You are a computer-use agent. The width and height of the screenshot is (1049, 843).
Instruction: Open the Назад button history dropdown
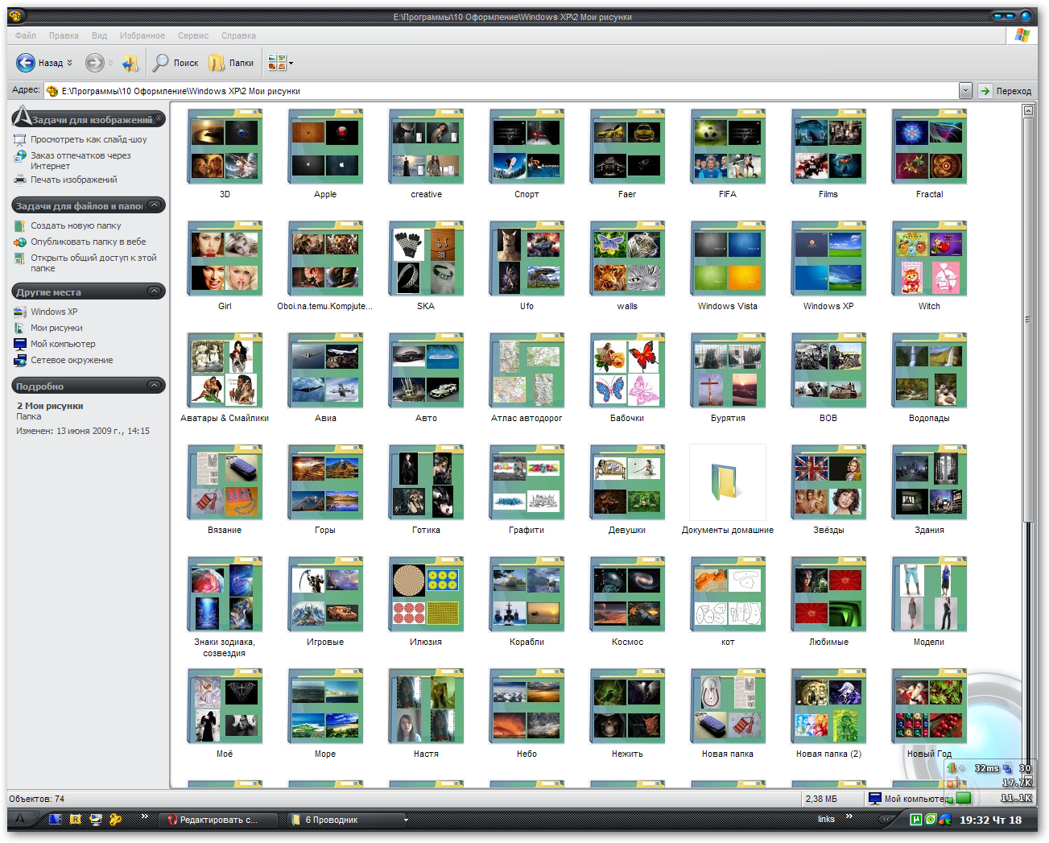click(68, 62)
